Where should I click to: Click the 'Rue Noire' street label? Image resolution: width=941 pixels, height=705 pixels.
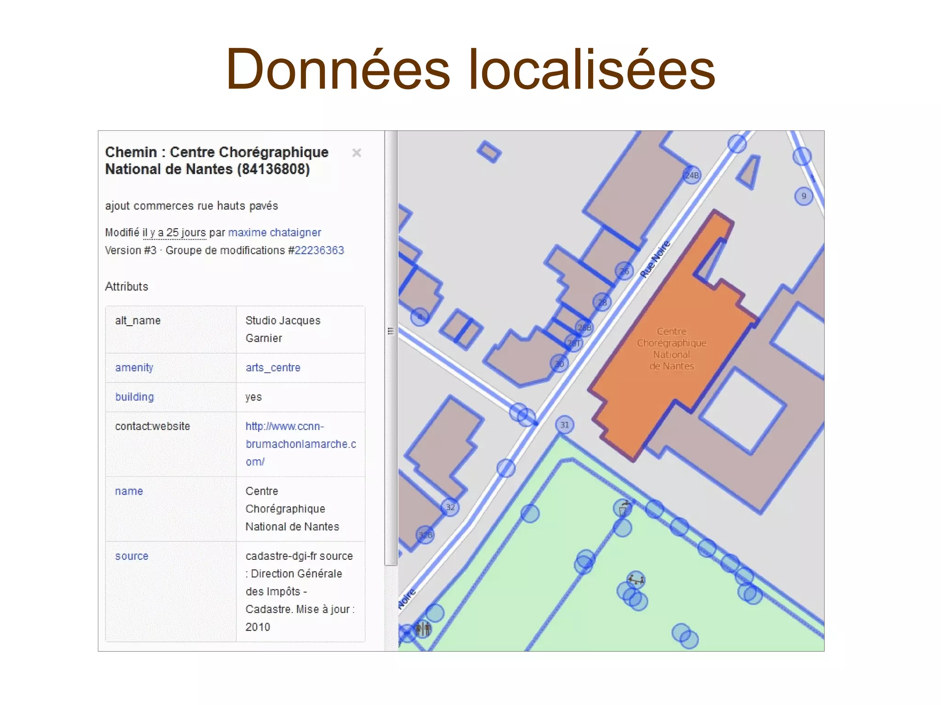coord(655,259)
